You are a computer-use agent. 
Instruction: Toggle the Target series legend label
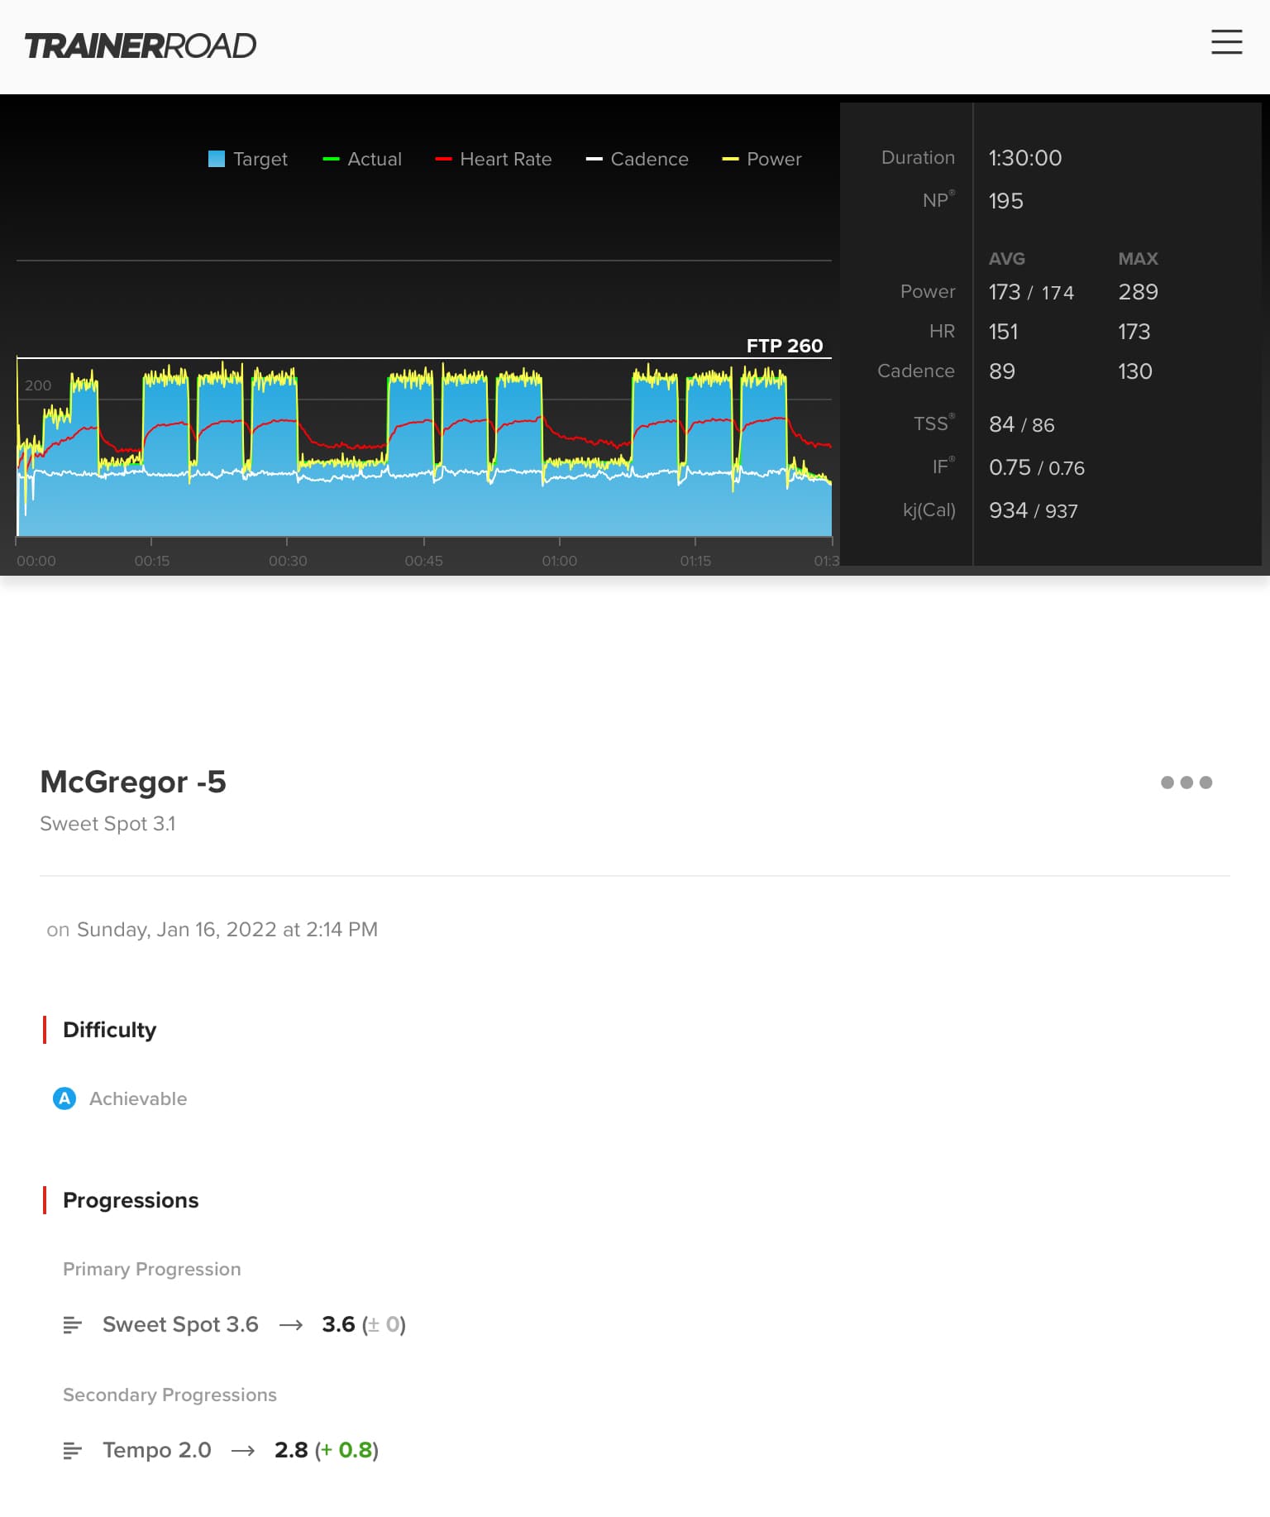pos(260,159)
